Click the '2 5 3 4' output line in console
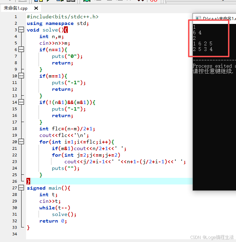This screenshot has height=242, width=236. [x=203, y=49]
